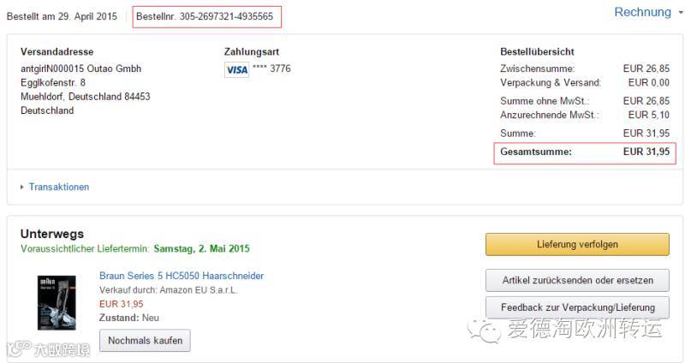Click the delivery date Samstag, 2. Mai 2015
This screenshot has height=363, width=685.
(202, 249)
